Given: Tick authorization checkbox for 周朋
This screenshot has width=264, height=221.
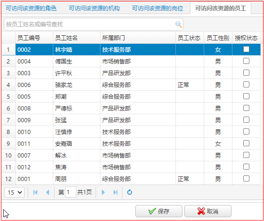Looking at the screenshot, I should (246, 179).
